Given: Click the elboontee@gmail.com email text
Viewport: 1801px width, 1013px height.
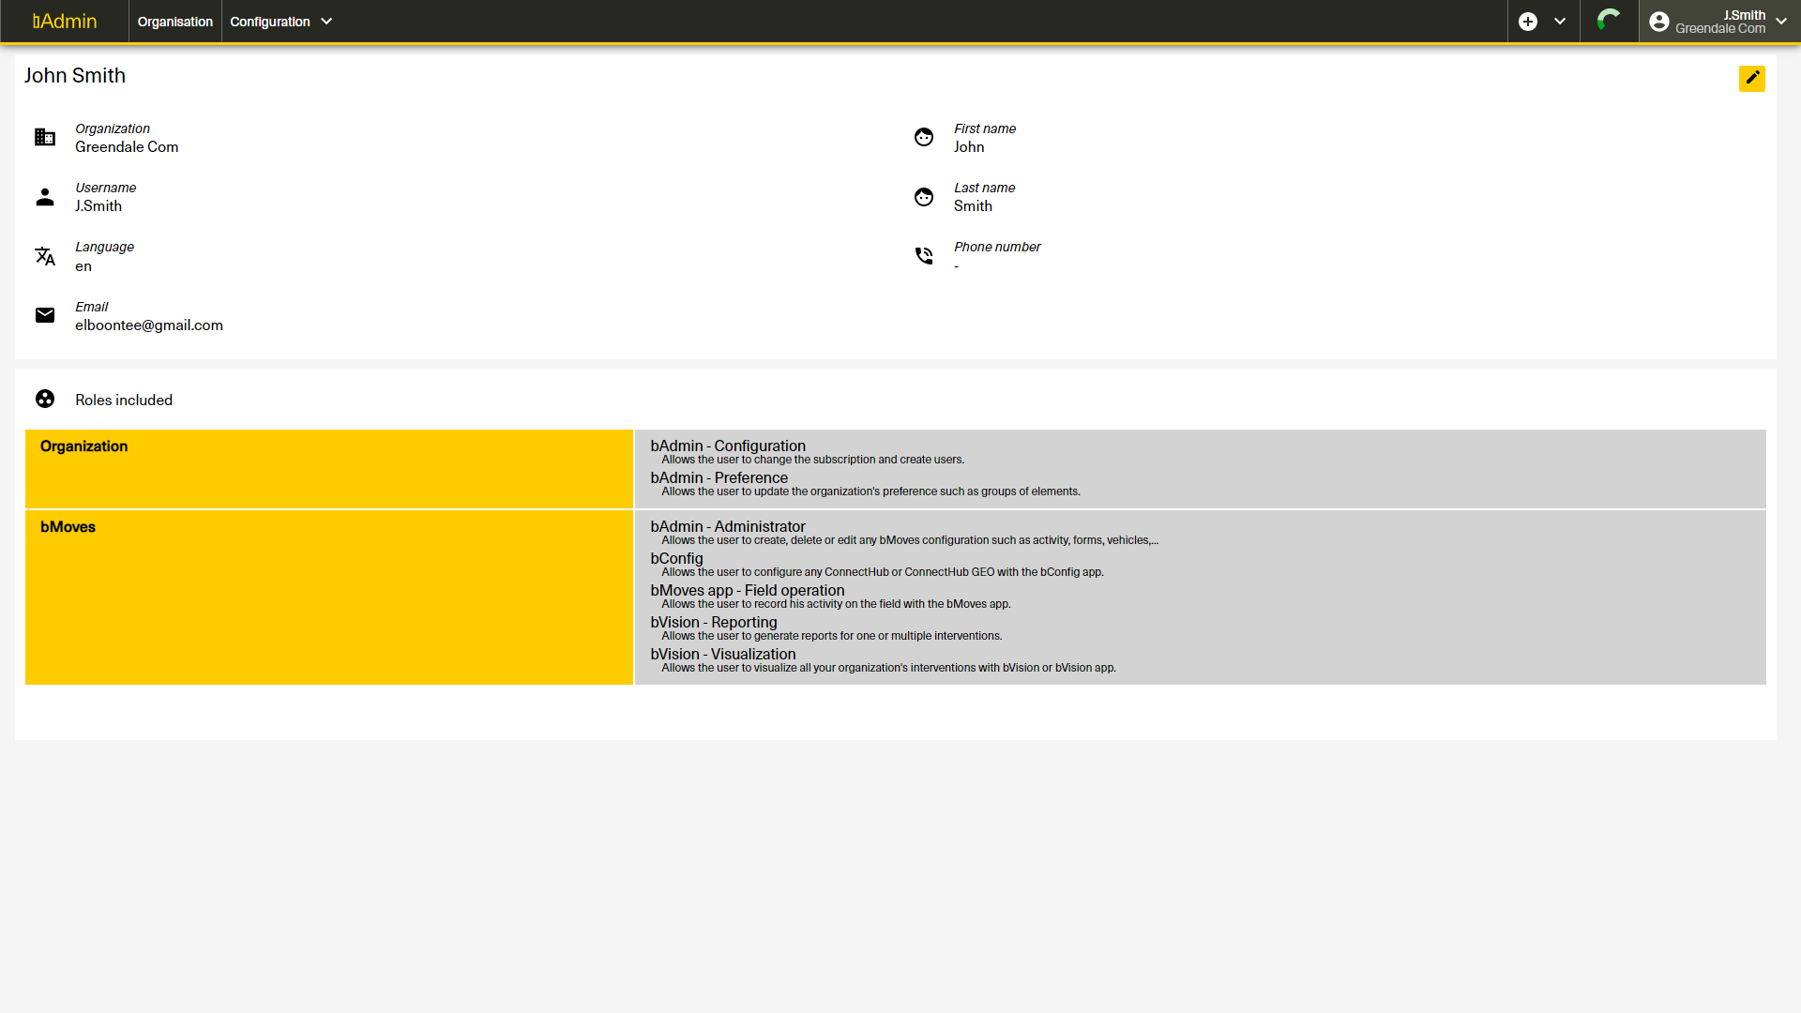Looking at the screenshot, I should [149, 325].
